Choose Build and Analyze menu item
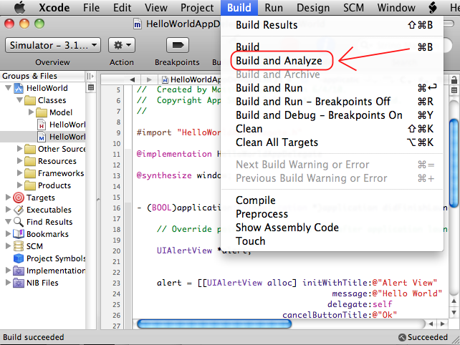Viewport: 460px width, 345px height. (x=332, y=61)
